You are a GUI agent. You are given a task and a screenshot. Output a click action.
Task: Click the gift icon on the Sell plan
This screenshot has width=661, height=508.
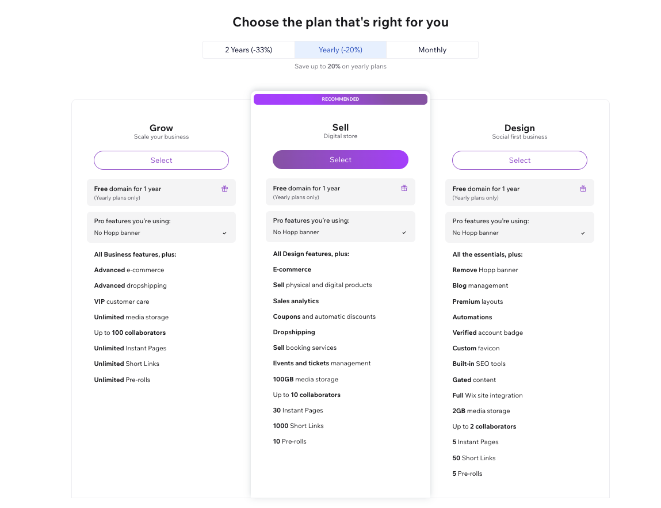click(x=404, y=188)
